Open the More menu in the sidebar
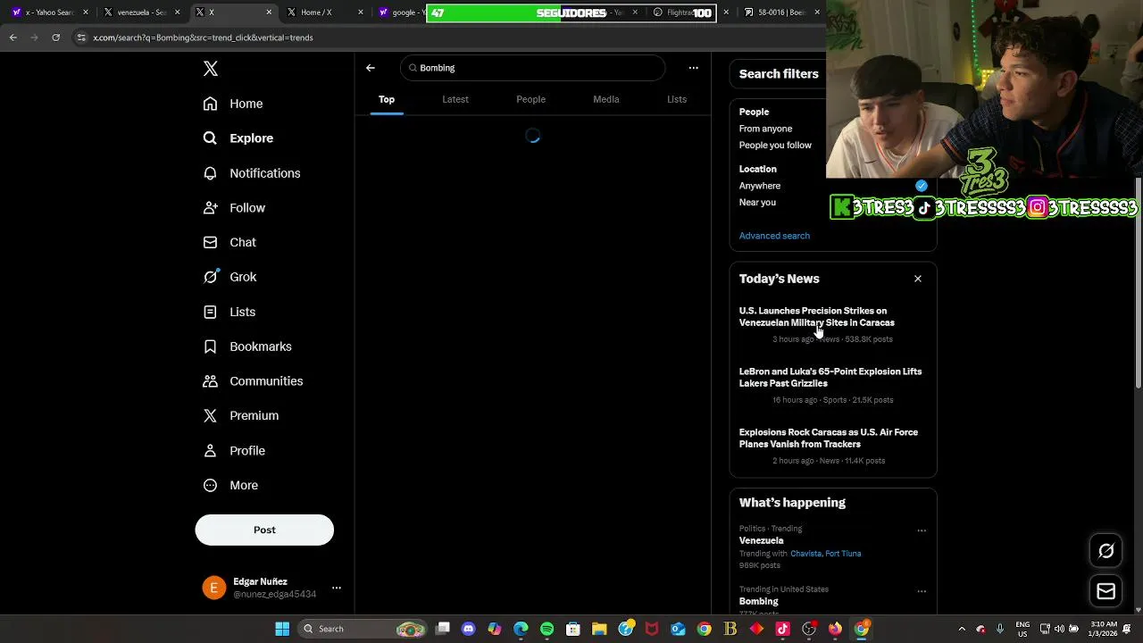Image resolution: width=1143 pixels, height=643 pixels. coord(230,486)
